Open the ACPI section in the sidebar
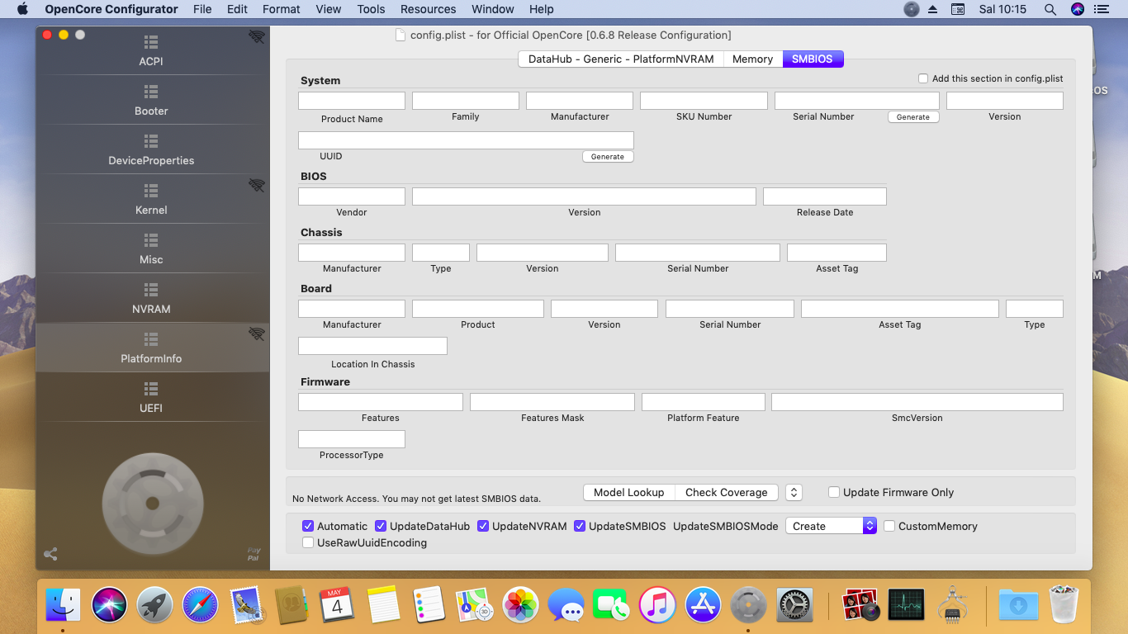Image resolution: width=1128 pixels, height=634 pixels. pos(152,51)
